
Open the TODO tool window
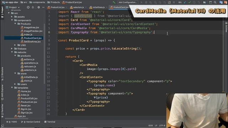(x=12, y=122)
